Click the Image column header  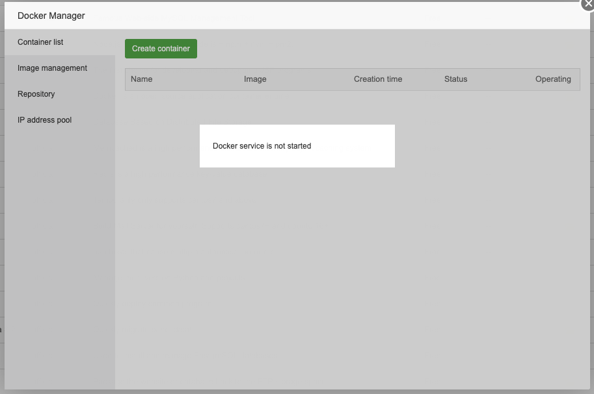(x=255, y=79)
